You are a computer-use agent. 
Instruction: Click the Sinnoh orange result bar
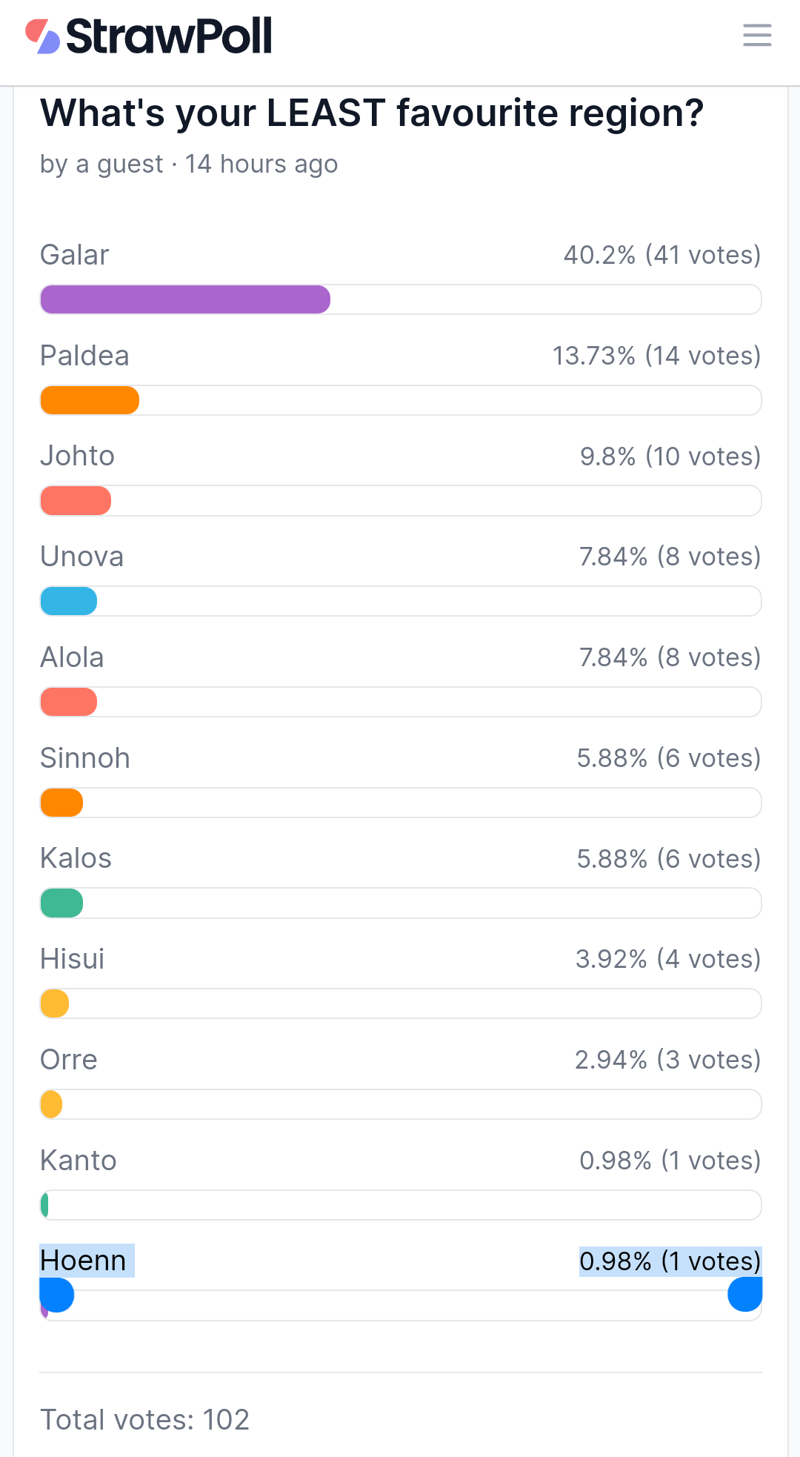[x=61, y=803]
